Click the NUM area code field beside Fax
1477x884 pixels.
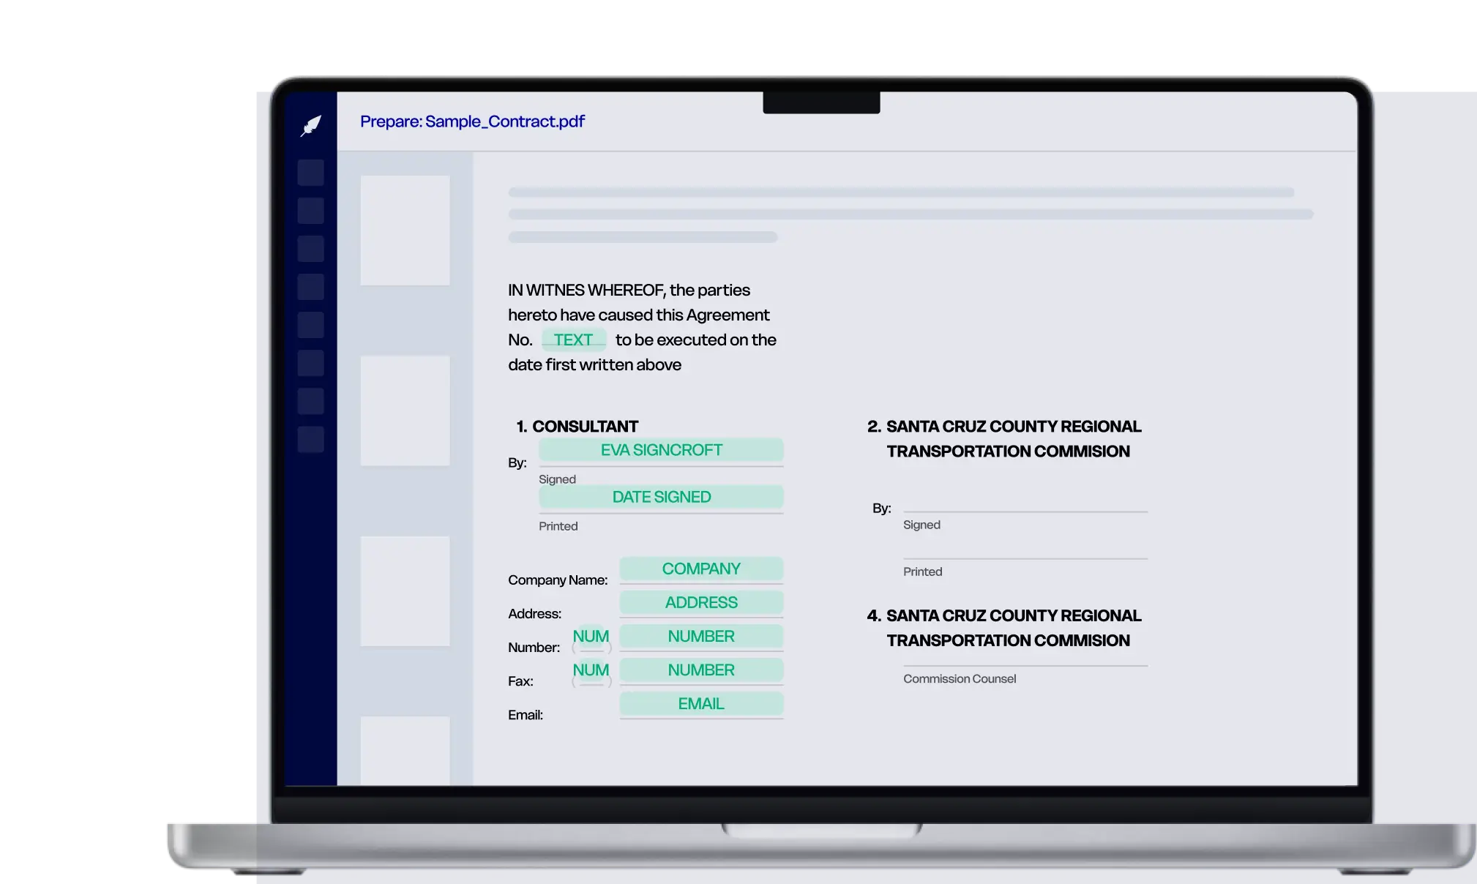click(x=591, y=670)
